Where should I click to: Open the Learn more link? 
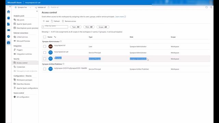coord(120,17)
